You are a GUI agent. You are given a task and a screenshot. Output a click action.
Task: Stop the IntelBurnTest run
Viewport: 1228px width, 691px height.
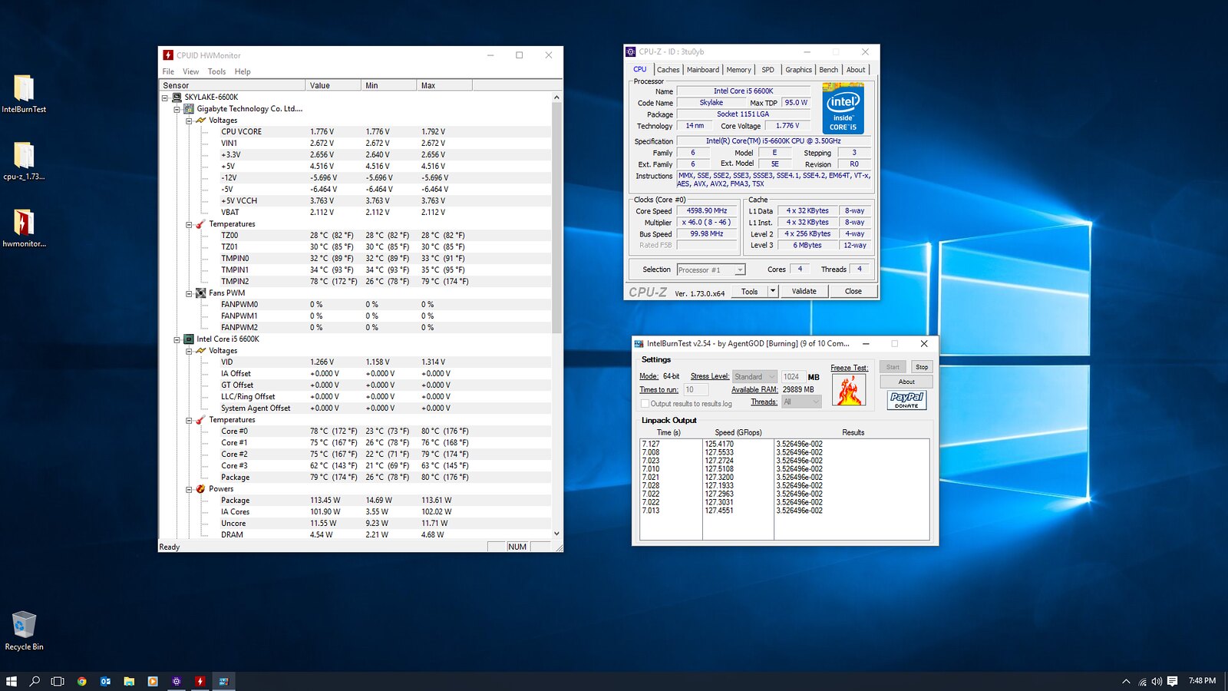[x=922, y=367]
